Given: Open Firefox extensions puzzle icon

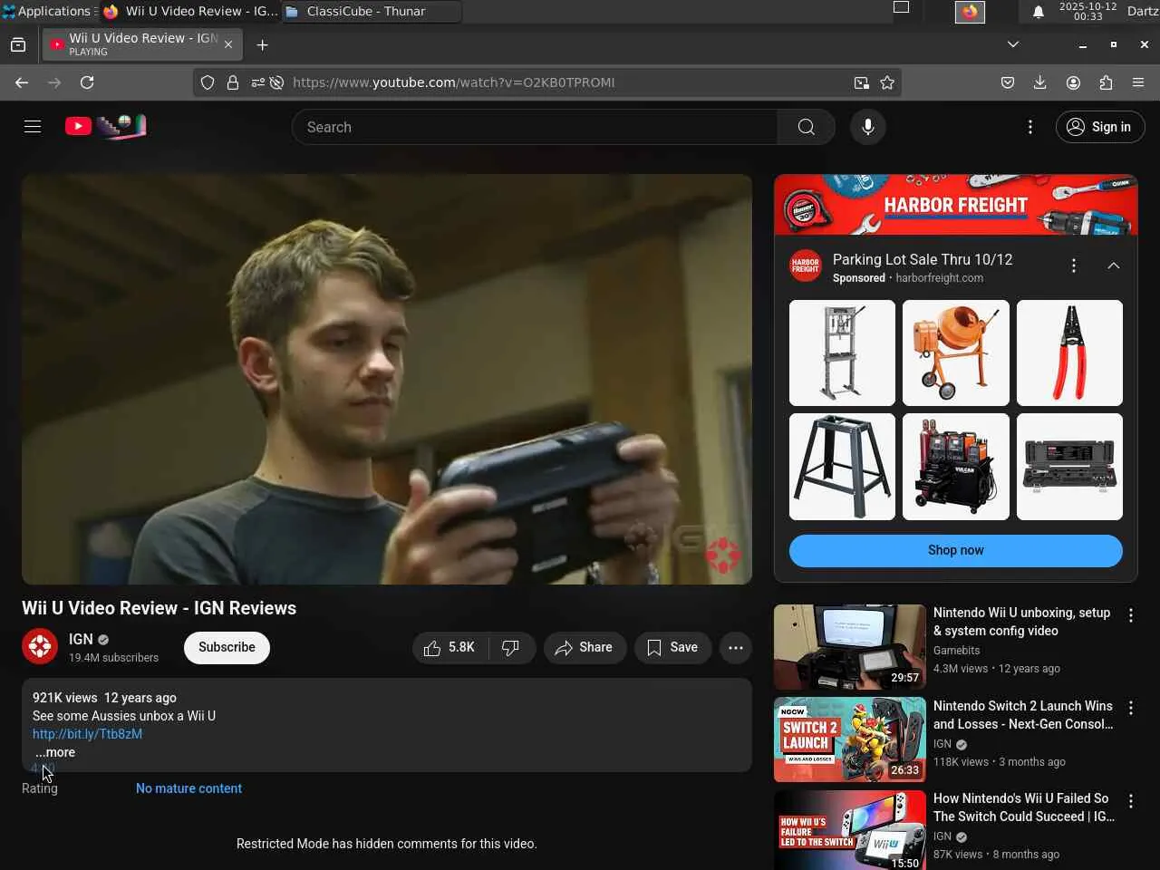Looking at the screenshot, I should (x=1106, y=82).
